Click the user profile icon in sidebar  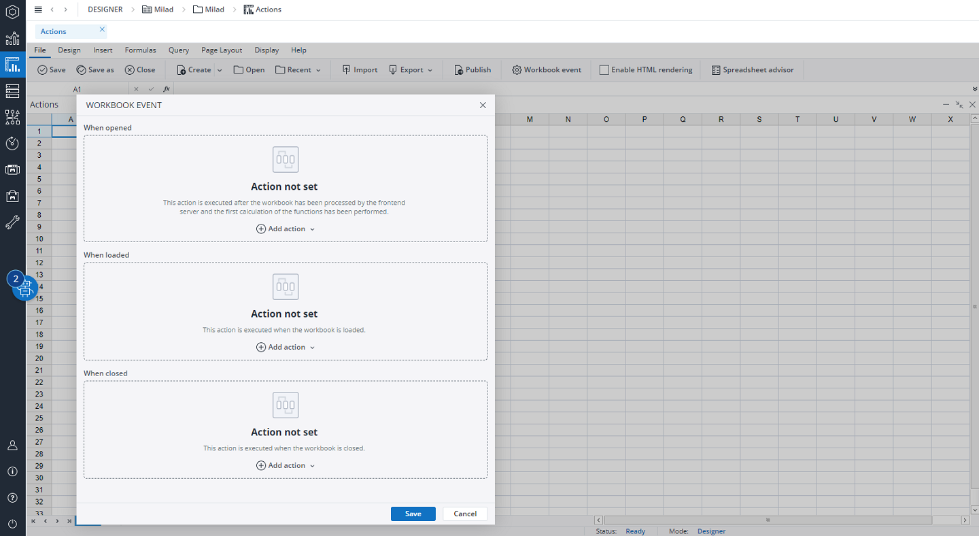(12, 446)
